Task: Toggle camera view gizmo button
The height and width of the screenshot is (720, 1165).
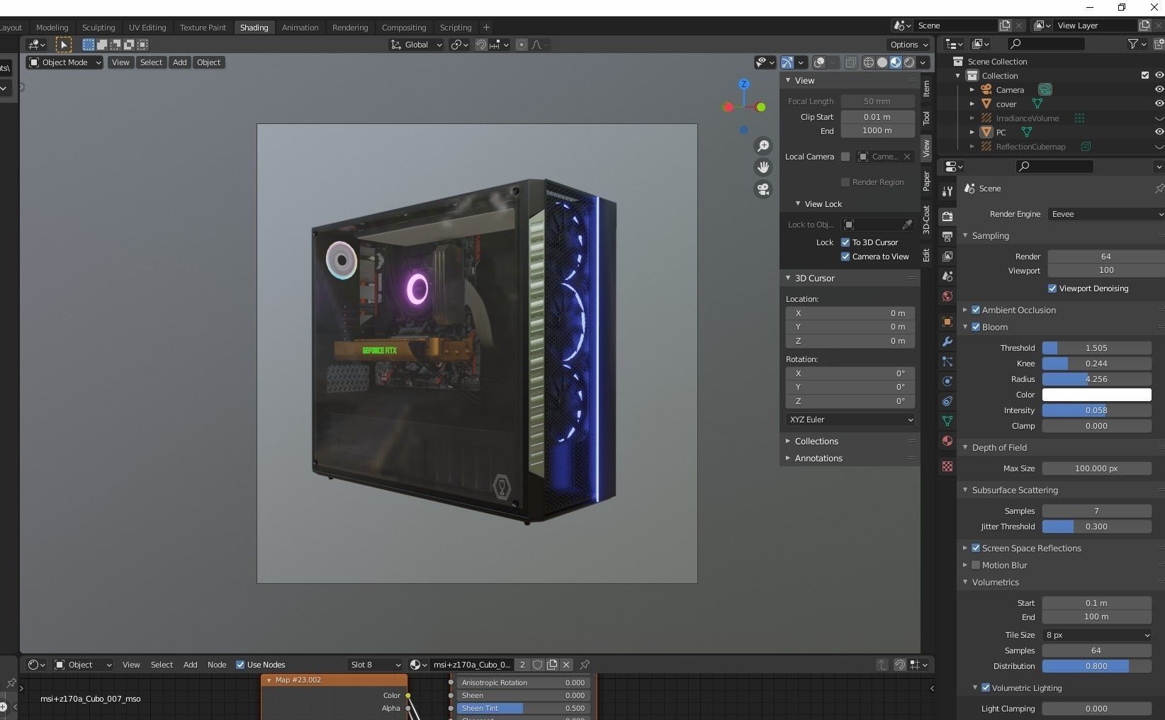Action: click(763, 189)
